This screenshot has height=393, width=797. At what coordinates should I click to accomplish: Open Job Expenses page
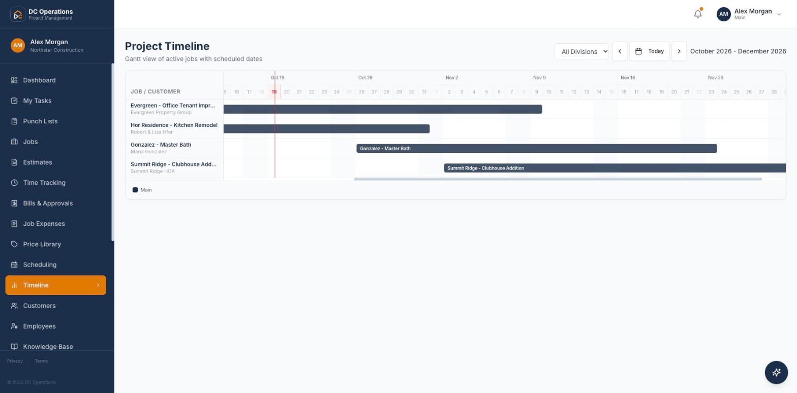56,224
